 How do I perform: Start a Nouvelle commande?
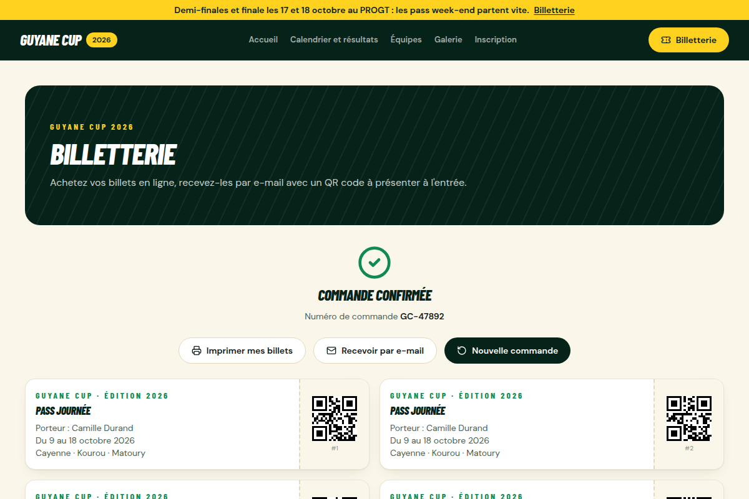point(507,351)
